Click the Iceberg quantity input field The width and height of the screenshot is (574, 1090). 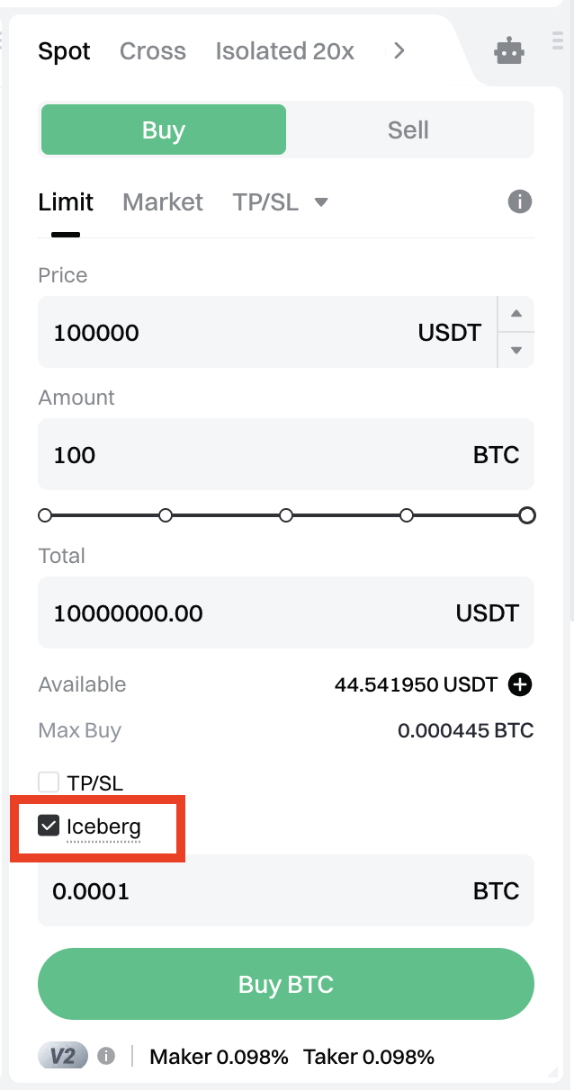252,891
